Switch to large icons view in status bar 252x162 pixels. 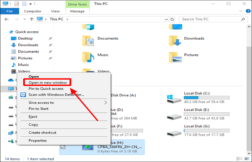pyautogui.click(x=247, y=159)
